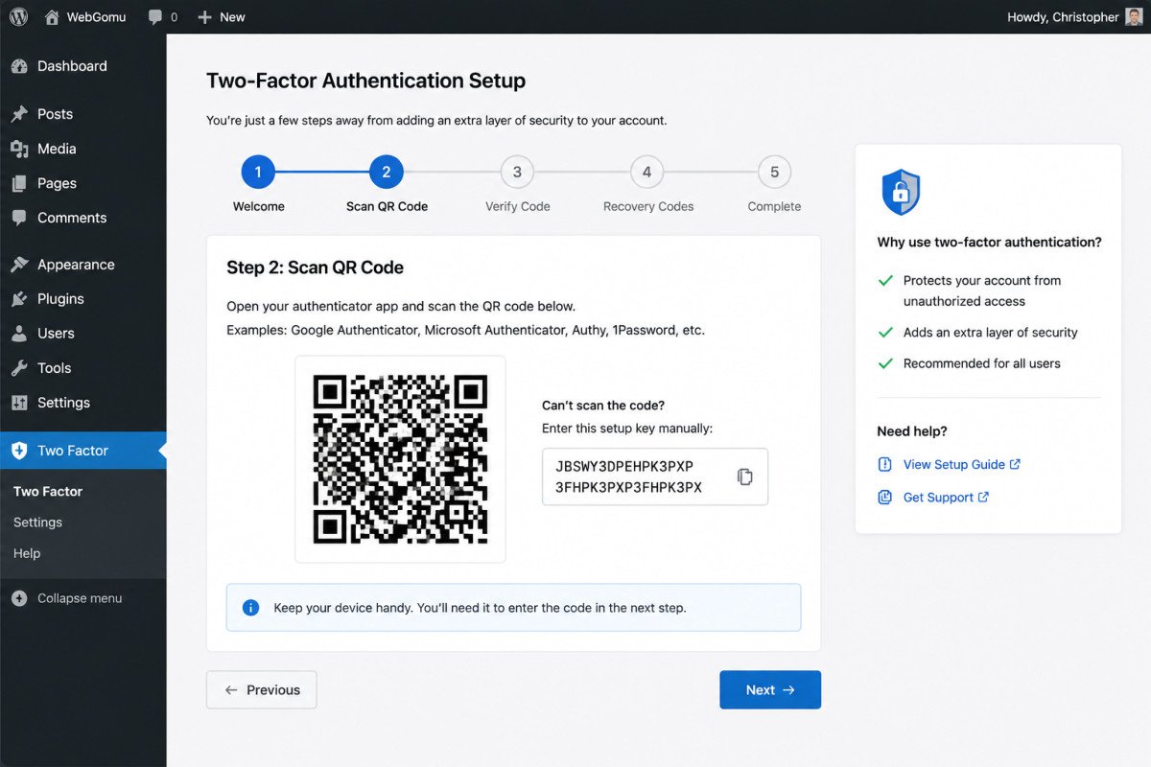The width and height of the screenshot is (1151, 767).
Task: Click the Get Support chat icon
Action: click(885, 498)
